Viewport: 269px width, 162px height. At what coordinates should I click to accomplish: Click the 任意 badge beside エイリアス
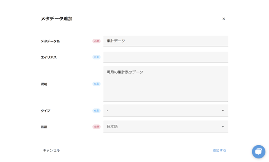point(96,57)
